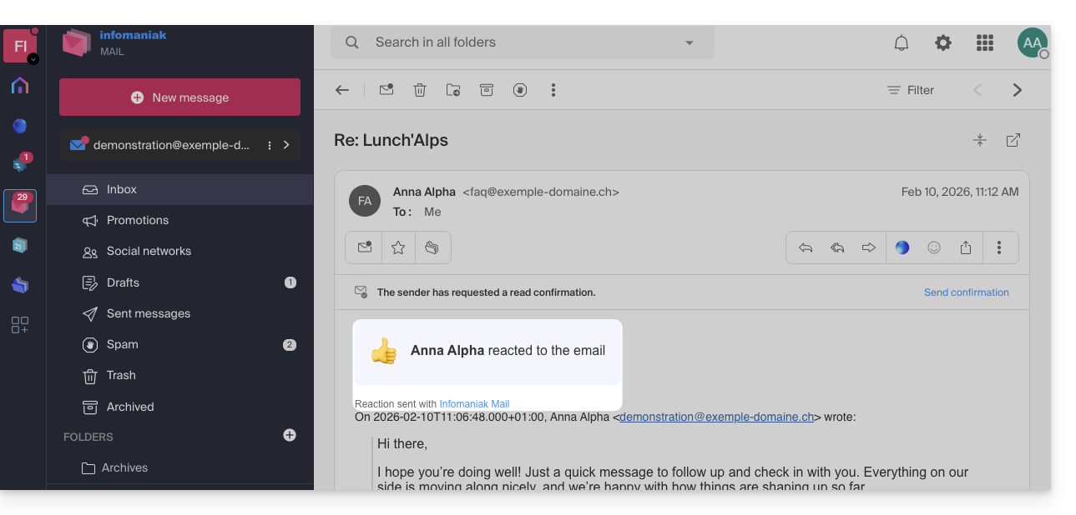The width and height of the screenshot is (1076, 515).
Task: Click the reply all icon
Action: tap(837, 247)
